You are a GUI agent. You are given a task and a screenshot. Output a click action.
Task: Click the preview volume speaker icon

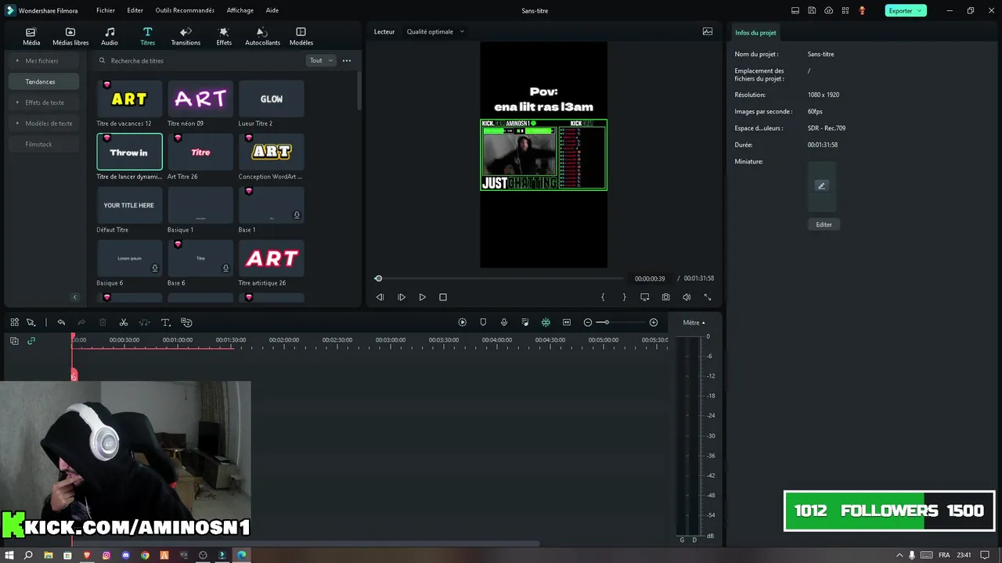coord(687,297)
